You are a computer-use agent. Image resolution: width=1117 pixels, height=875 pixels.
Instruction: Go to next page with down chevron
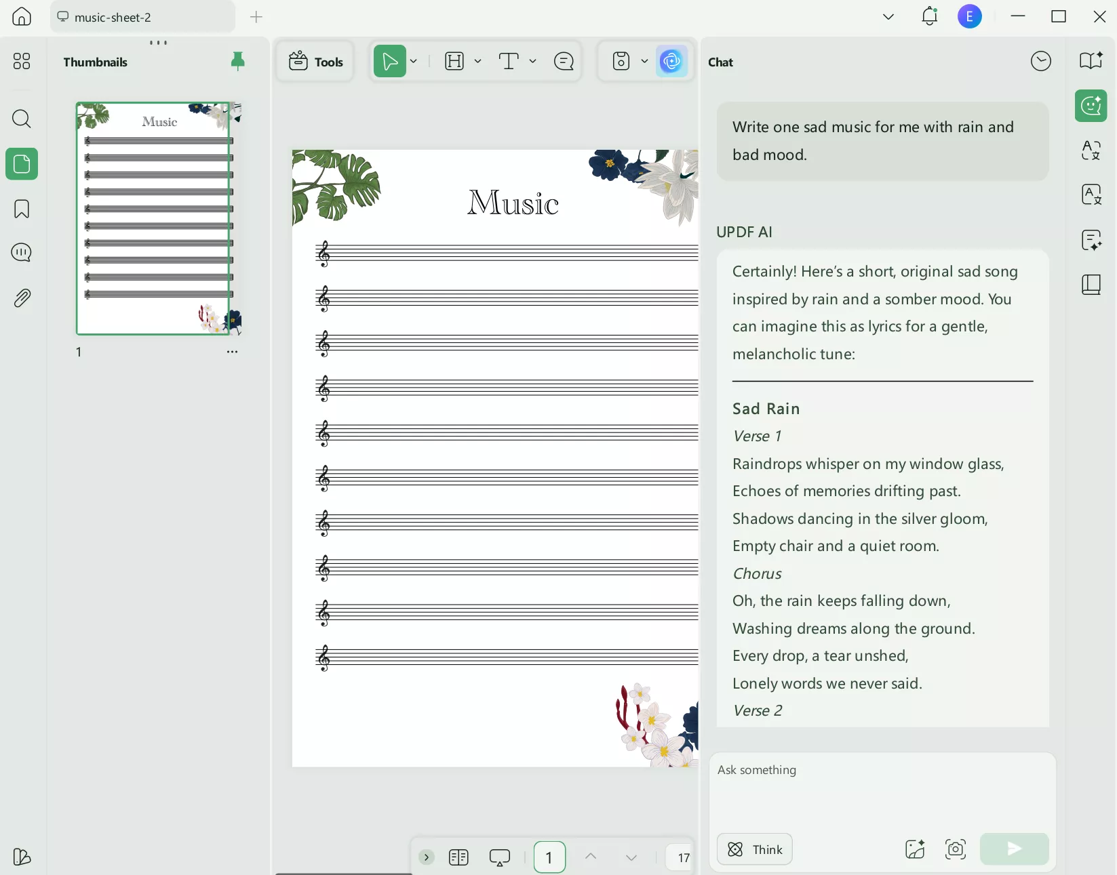[x=631, y=857]
